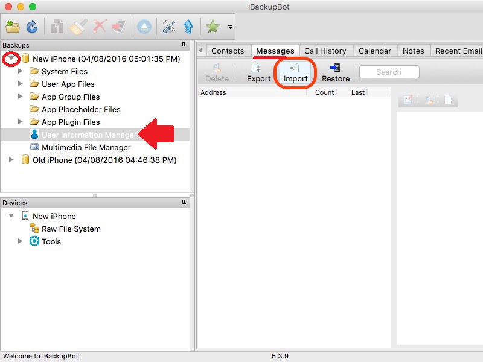483x362 pixels.
Task: Click the Restore messages button
Action: (x=336, y=72)
